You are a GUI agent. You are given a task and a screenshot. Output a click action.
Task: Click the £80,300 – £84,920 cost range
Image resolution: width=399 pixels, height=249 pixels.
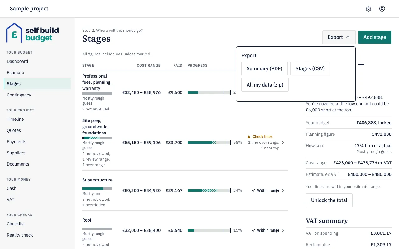coord(142,190)
